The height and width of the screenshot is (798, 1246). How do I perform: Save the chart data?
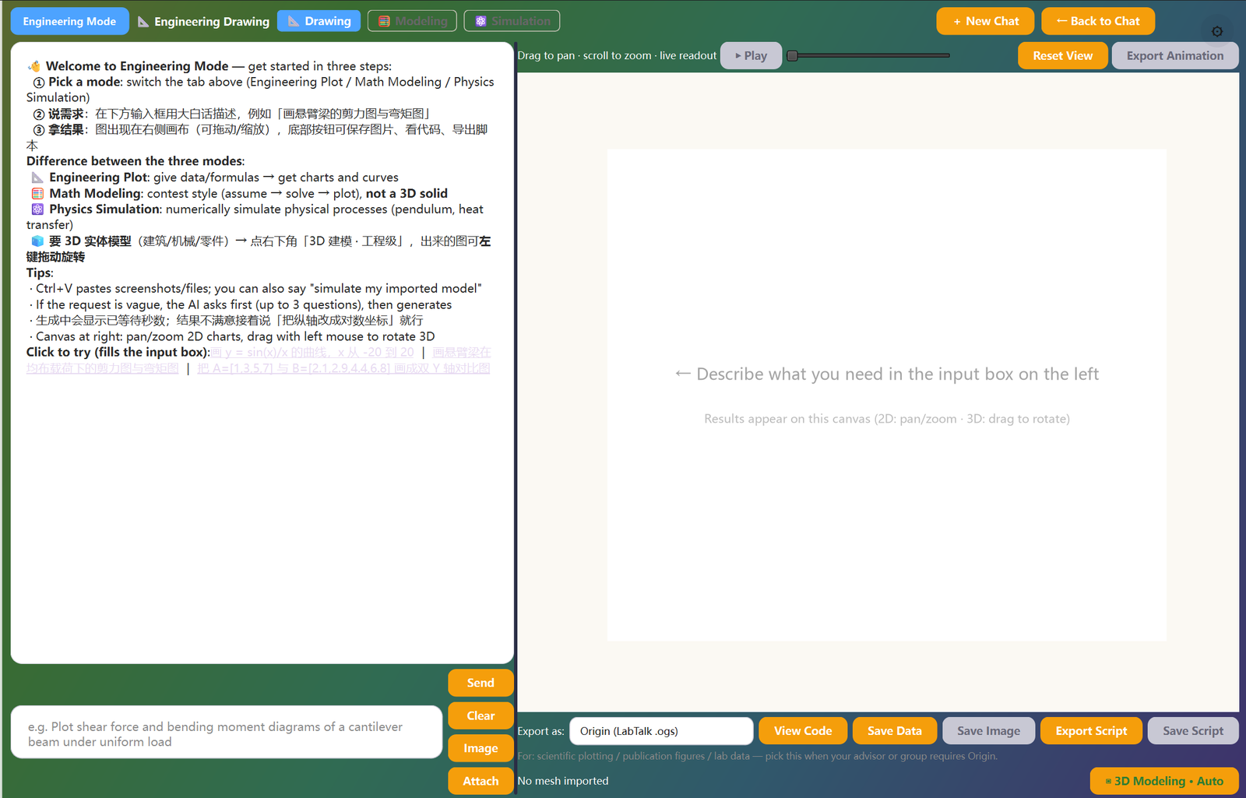coord(895,731)
